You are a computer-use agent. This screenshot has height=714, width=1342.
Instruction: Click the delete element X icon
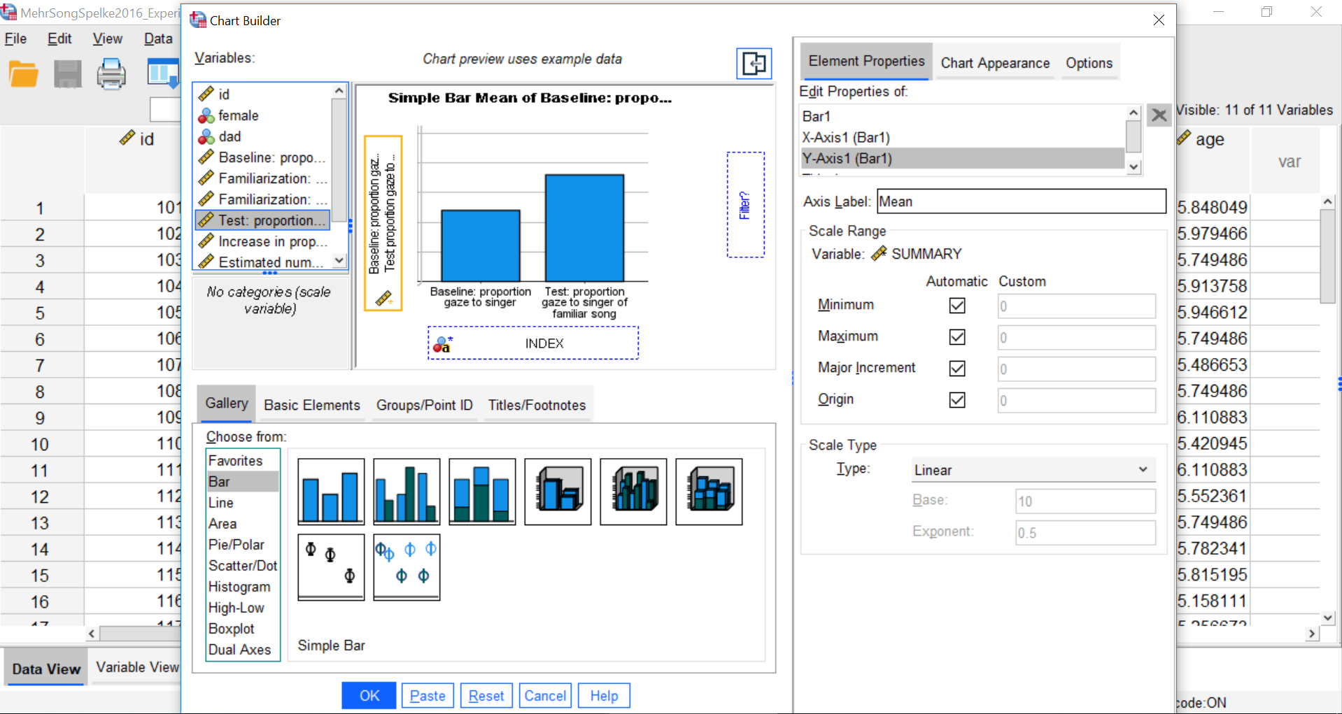(x=1159, y=115)
